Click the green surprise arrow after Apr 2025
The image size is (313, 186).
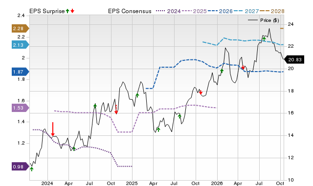[158, 130]
